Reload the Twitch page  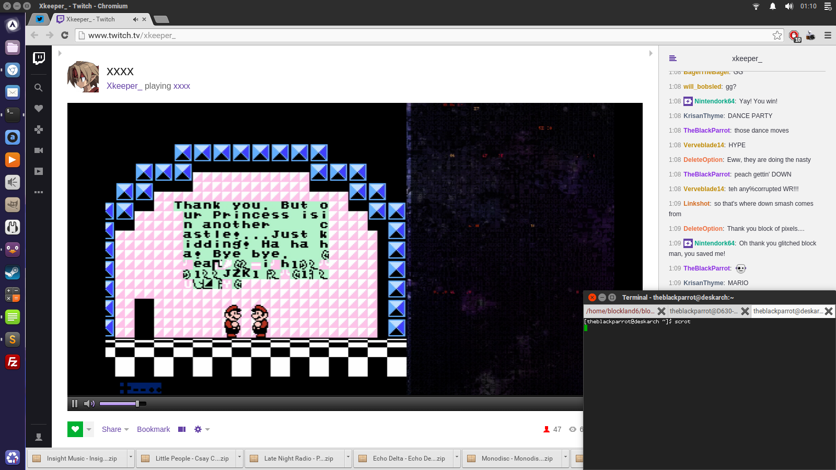click(x=65, y=35)
